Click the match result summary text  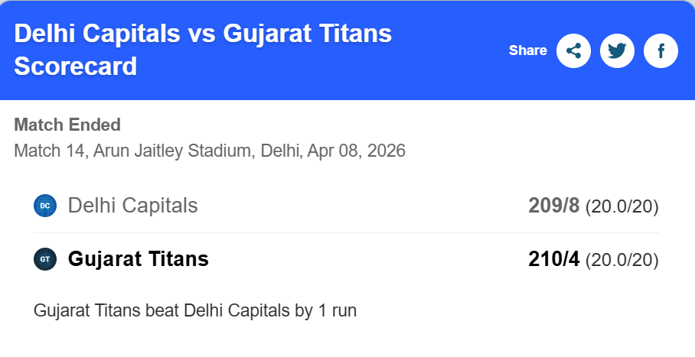[195, 311]
